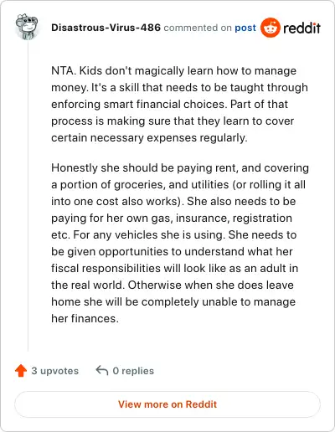
Task: Click the vertical comment thread line
Action: 28,195
